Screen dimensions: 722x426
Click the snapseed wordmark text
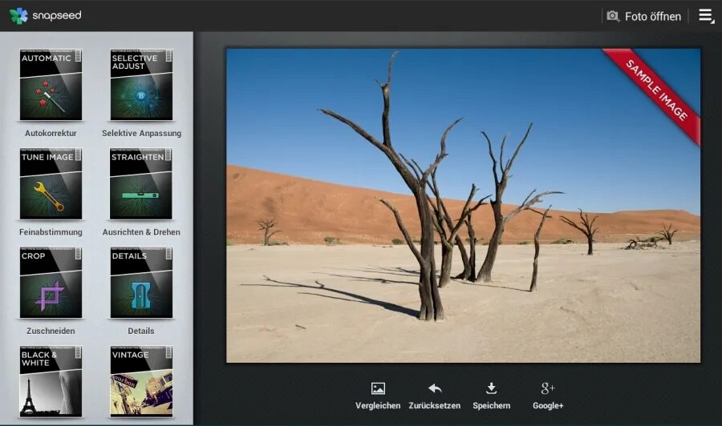tap(57, 16)
